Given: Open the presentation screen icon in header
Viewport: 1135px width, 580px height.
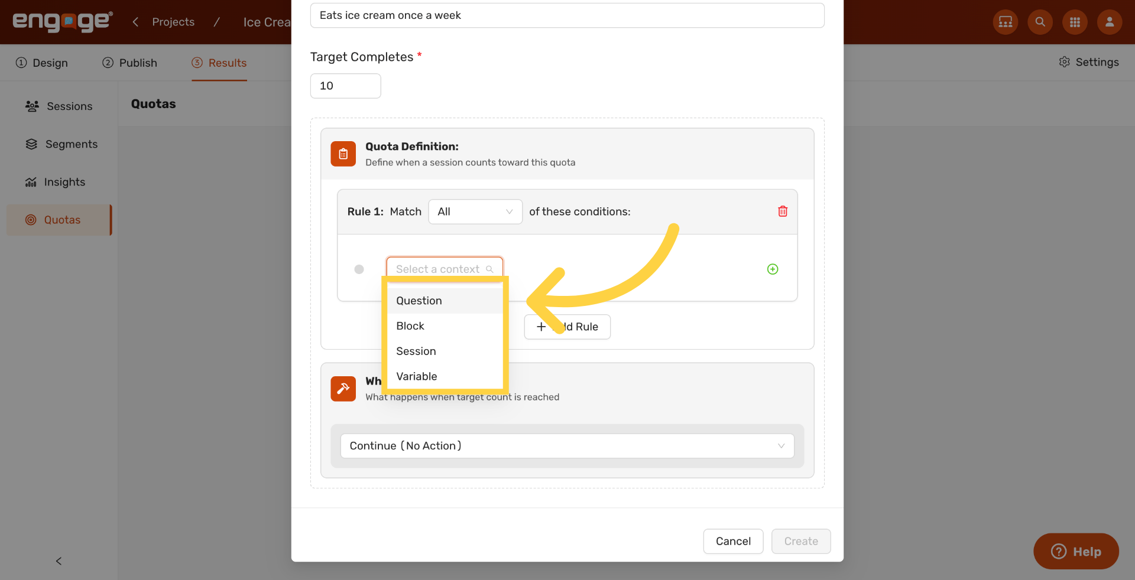Looking at the screenshot, I should (x=1006, y=22).
